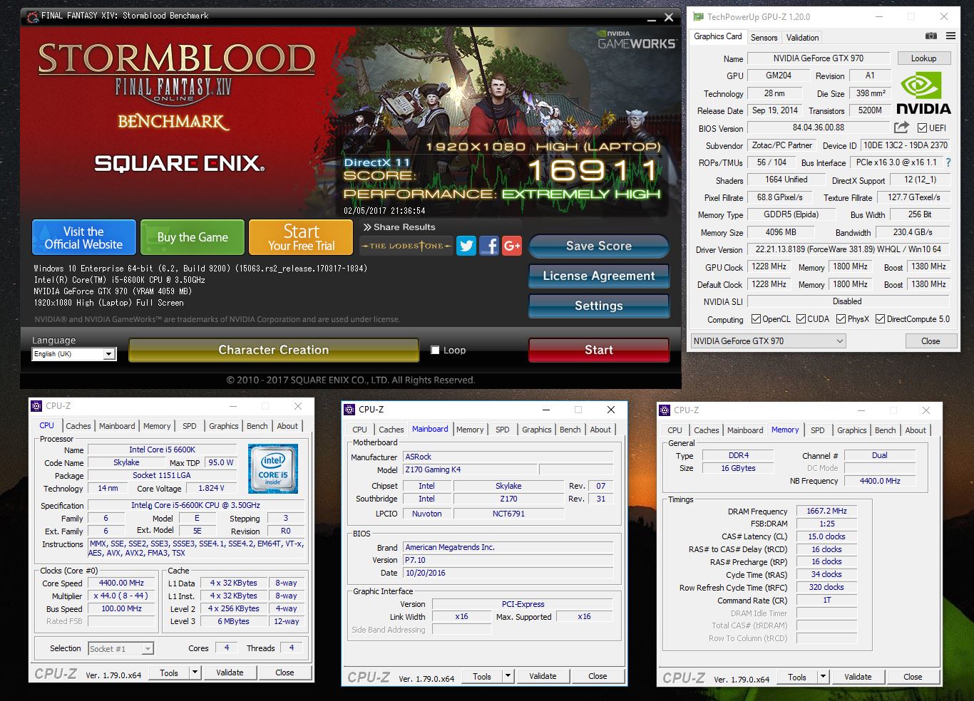
Task: Switch to the Sensors tab in GPU-Z
Action: (x=764, y=37)
